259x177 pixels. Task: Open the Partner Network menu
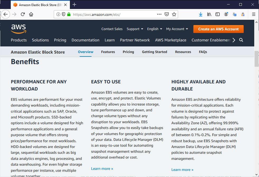(x=135, y=40)
